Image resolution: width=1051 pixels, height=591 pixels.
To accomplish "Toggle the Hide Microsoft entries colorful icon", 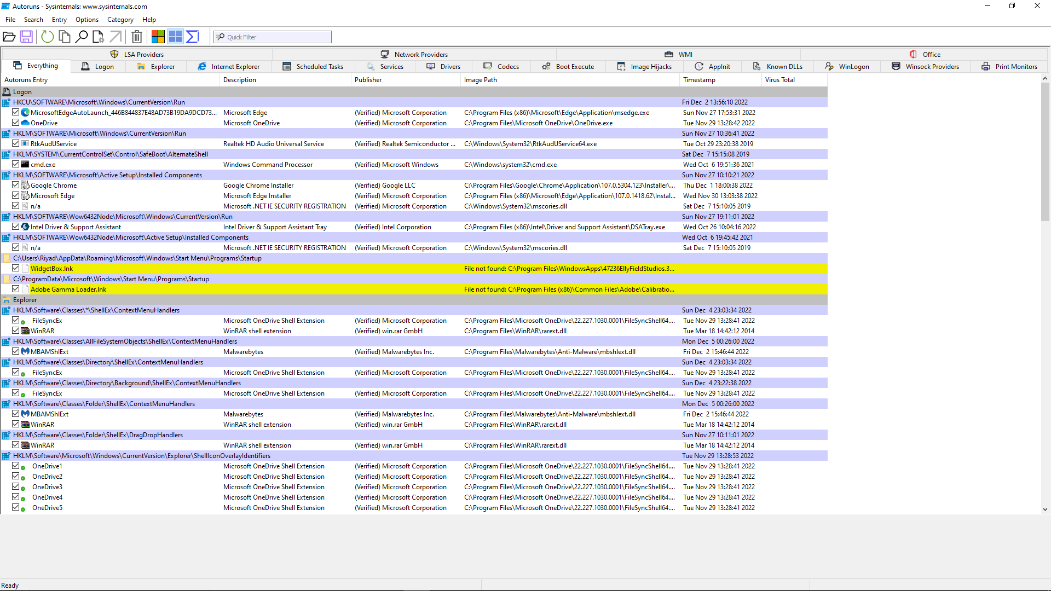I will point(158,37).
